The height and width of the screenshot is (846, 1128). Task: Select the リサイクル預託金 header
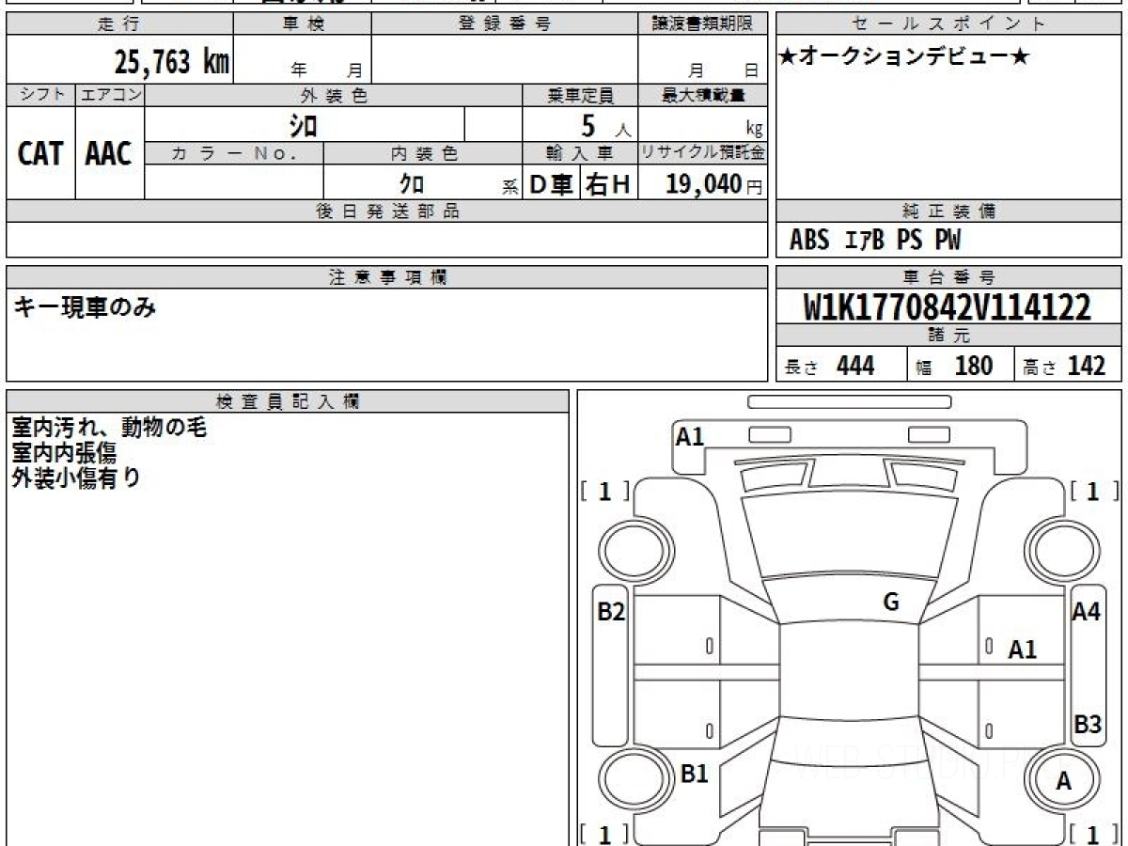pos(702,153)
